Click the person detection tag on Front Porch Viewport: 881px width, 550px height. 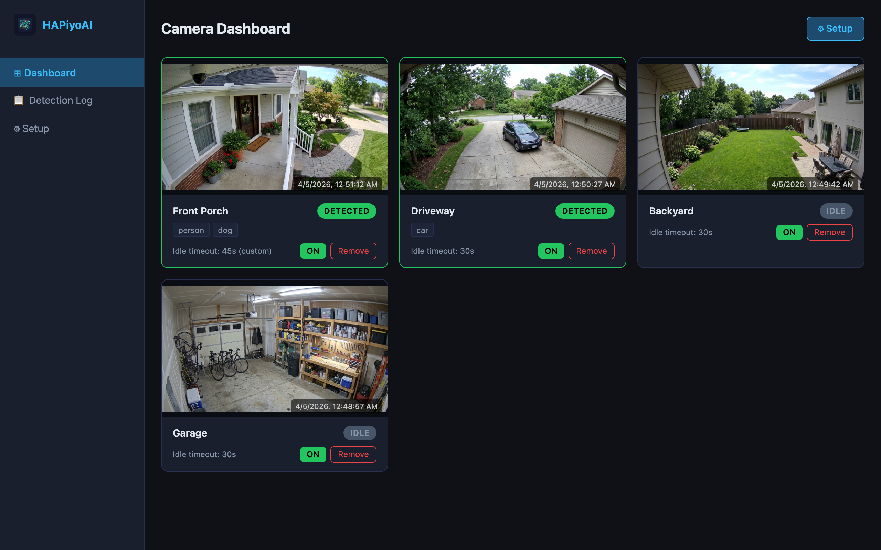point(191,230)
